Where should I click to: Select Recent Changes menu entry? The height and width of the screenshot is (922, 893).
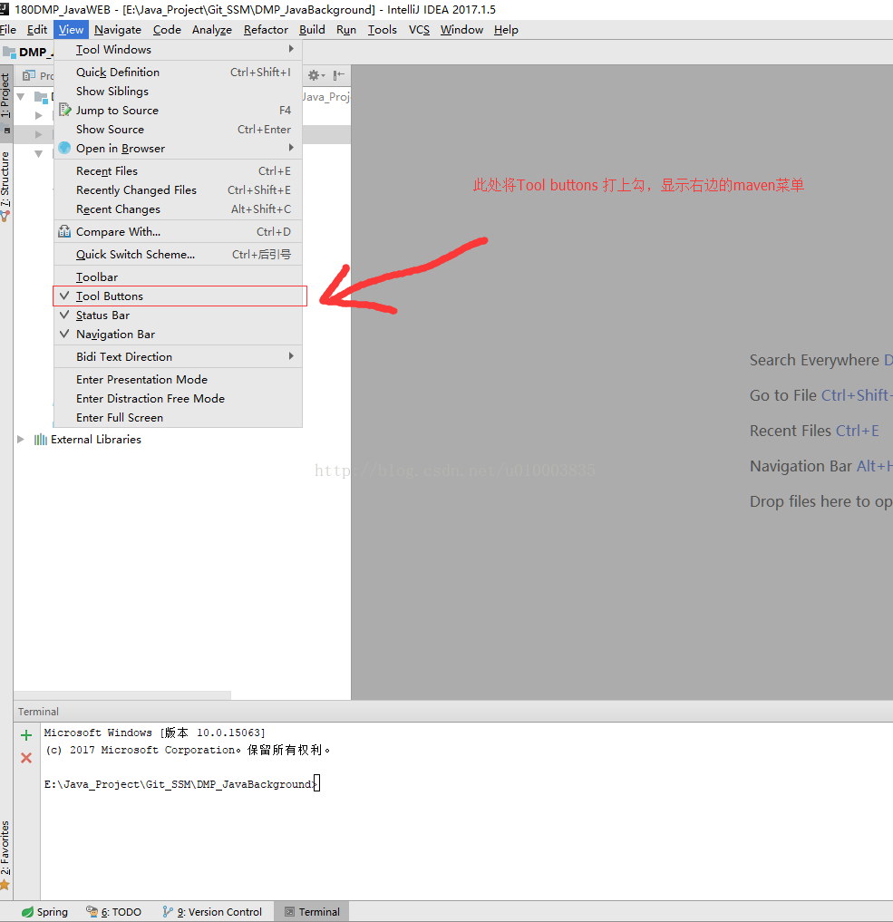pos(178,209)
